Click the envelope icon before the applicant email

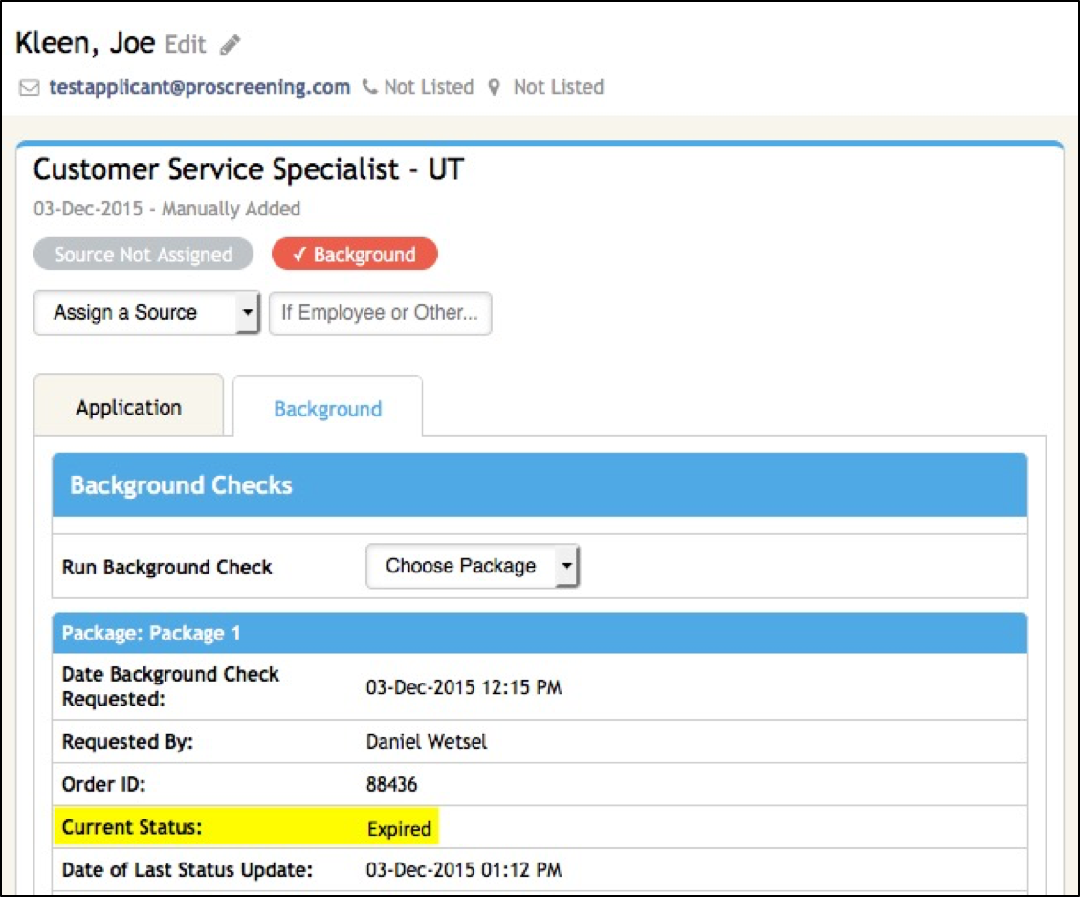(28, 86)
